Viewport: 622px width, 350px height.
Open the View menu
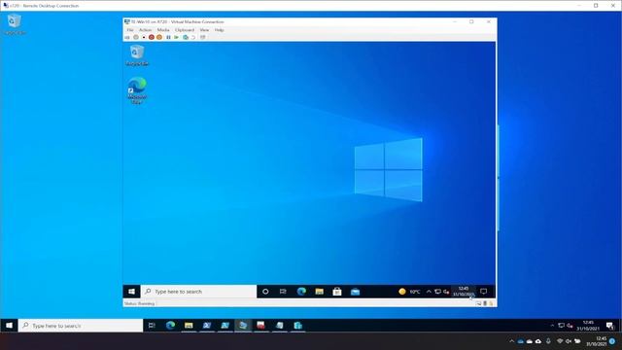(x=204, y=30)
